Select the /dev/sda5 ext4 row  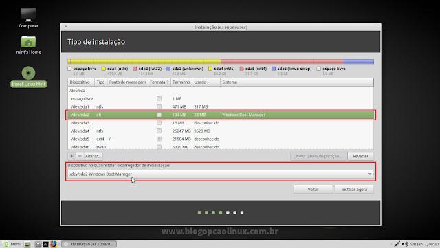point(221,139)
